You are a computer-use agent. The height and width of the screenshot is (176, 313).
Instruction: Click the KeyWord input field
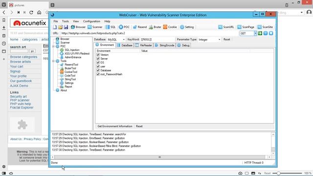pos(157,40)
